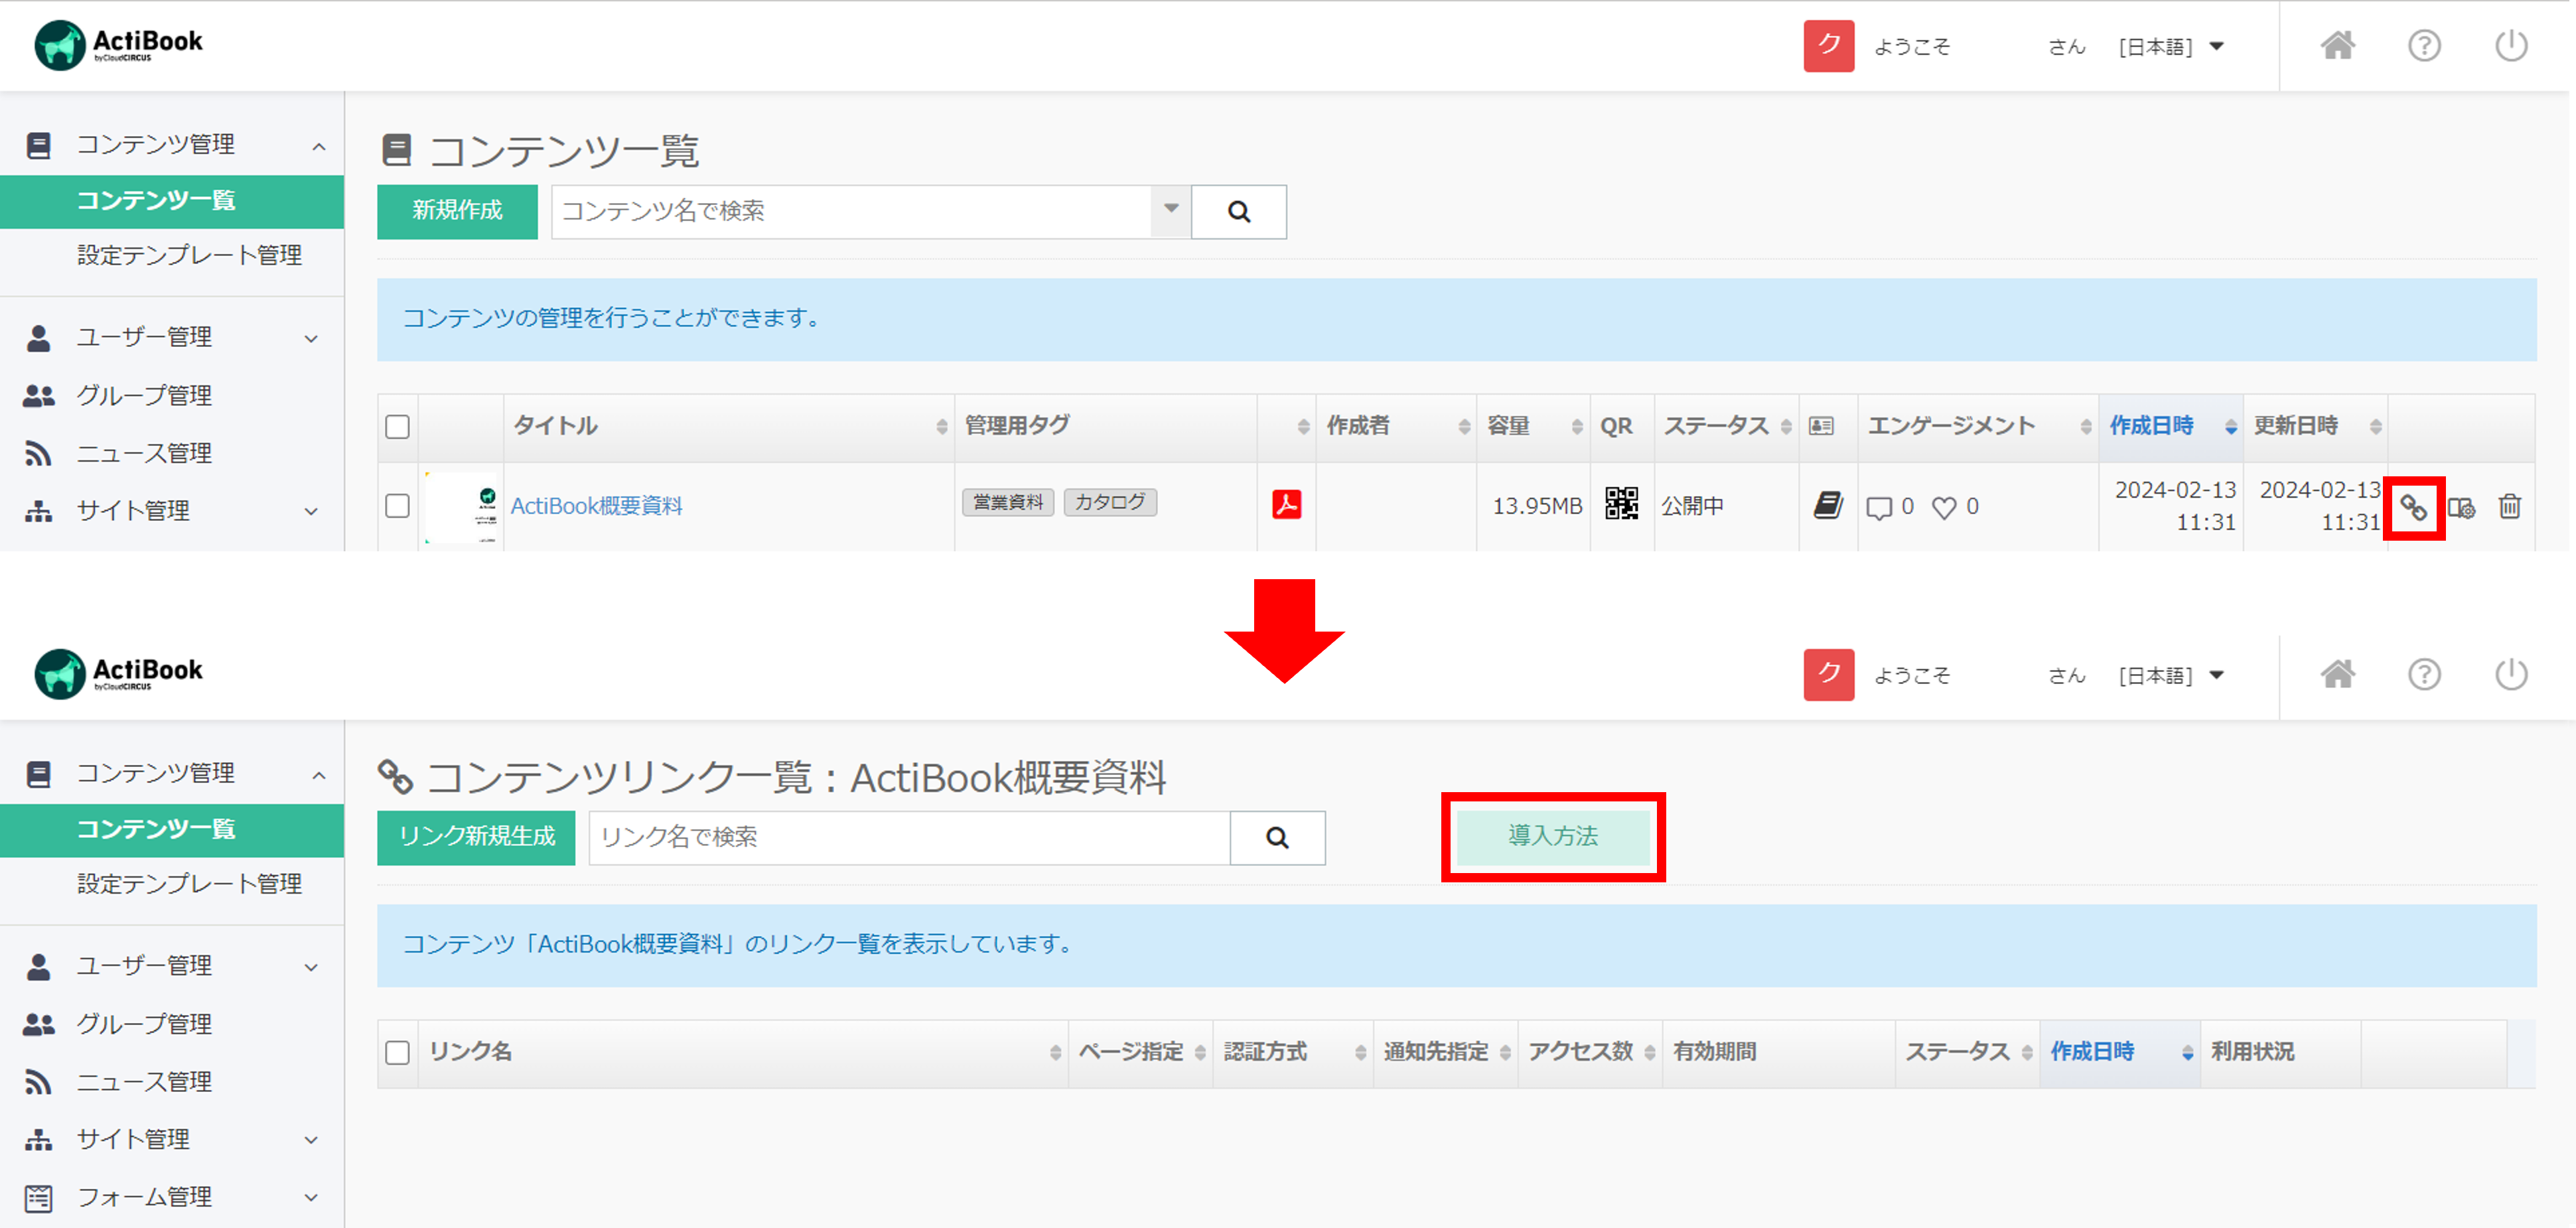Tick checkbox for ActiBook概要資料 row
This screenshot has height=1228, width=2576.
tap(398, 506)
